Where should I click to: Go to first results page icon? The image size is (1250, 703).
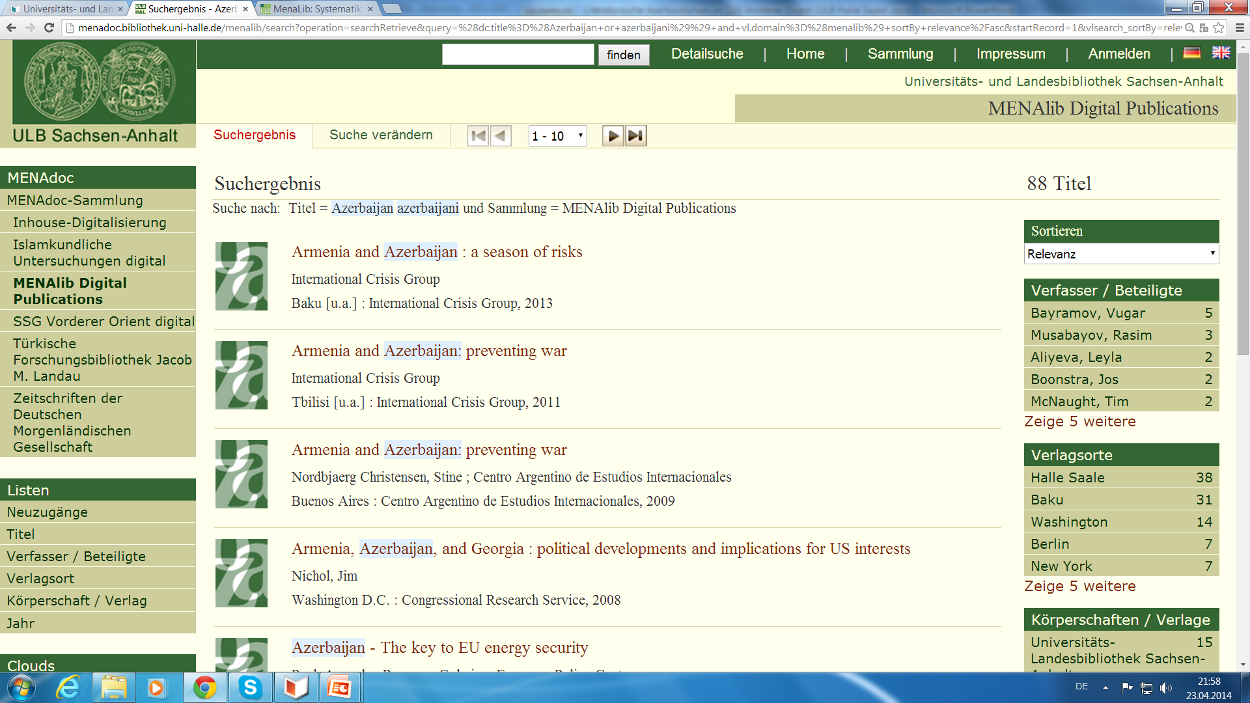click(x=478, y=136)
